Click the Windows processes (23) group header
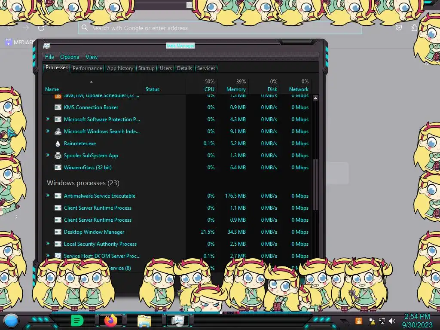Screen dimensions: 440x330 coord(83,183)
